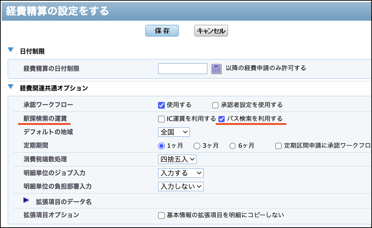Open the 消費税端数処理 dropdown showing 四捨五入
This screenshot has height=228, width=372.
click(177, 159)
